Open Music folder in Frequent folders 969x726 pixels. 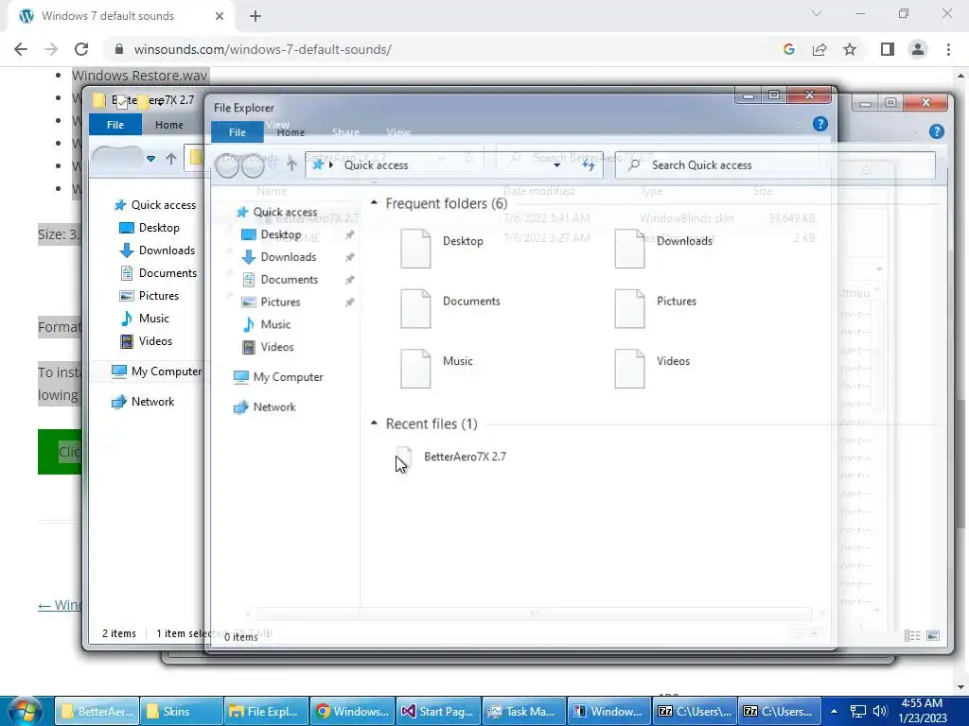pyautogui.click(x=436, y=368)
